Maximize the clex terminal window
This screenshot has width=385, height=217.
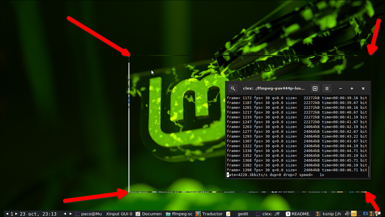point(352,88)
